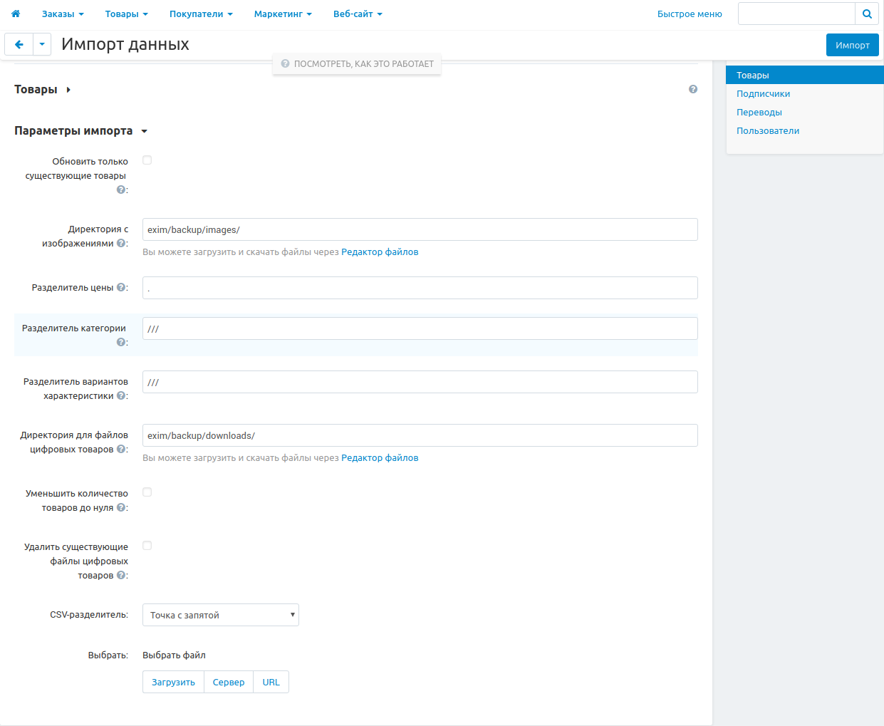Open the Маркетинг menu

[x=283, y=14]
